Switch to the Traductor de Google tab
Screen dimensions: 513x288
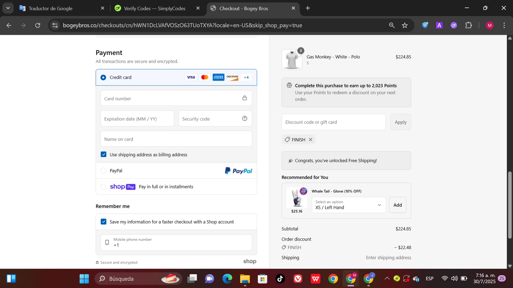62,8
